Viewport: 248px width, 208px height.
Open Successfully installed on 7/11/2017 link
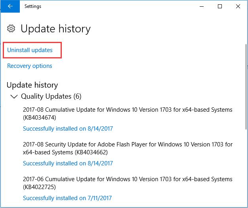click(67, 198)
